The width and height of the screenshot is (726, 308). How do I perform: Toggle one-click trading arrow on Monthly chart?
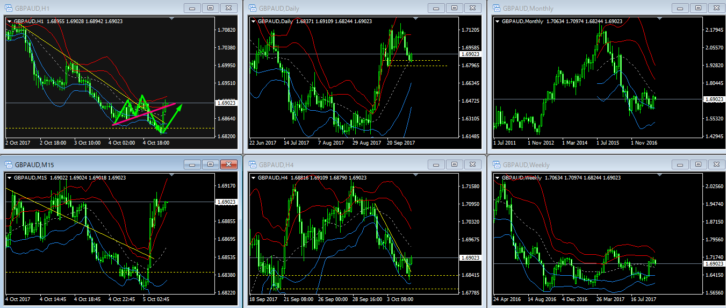(497, 21)
